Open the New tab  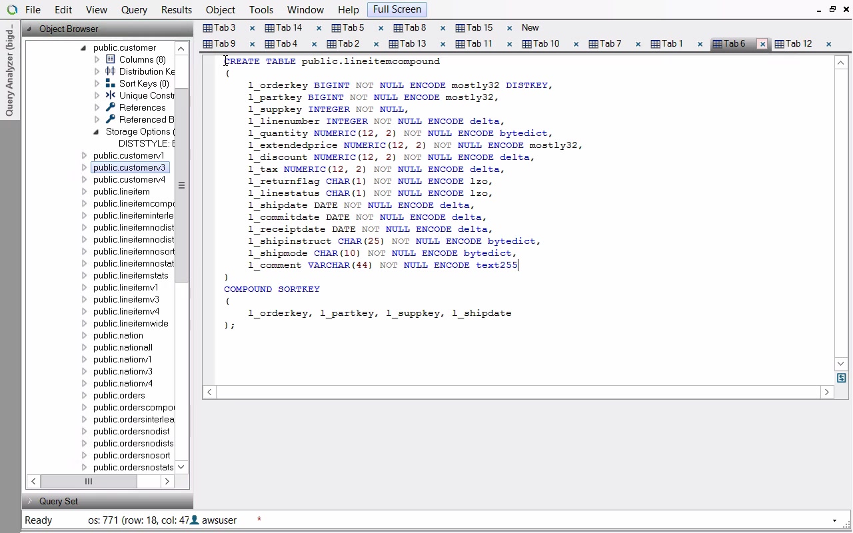click(530, 28)
